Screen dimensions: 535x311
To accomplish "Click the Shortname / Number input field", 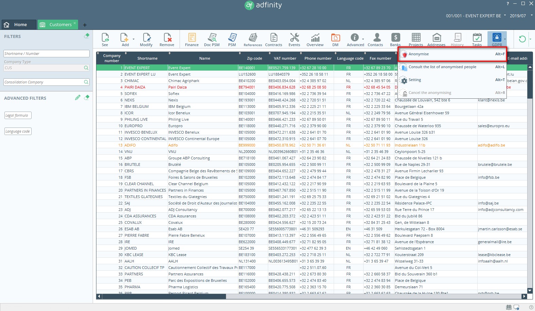I will (x=47, y=54).
